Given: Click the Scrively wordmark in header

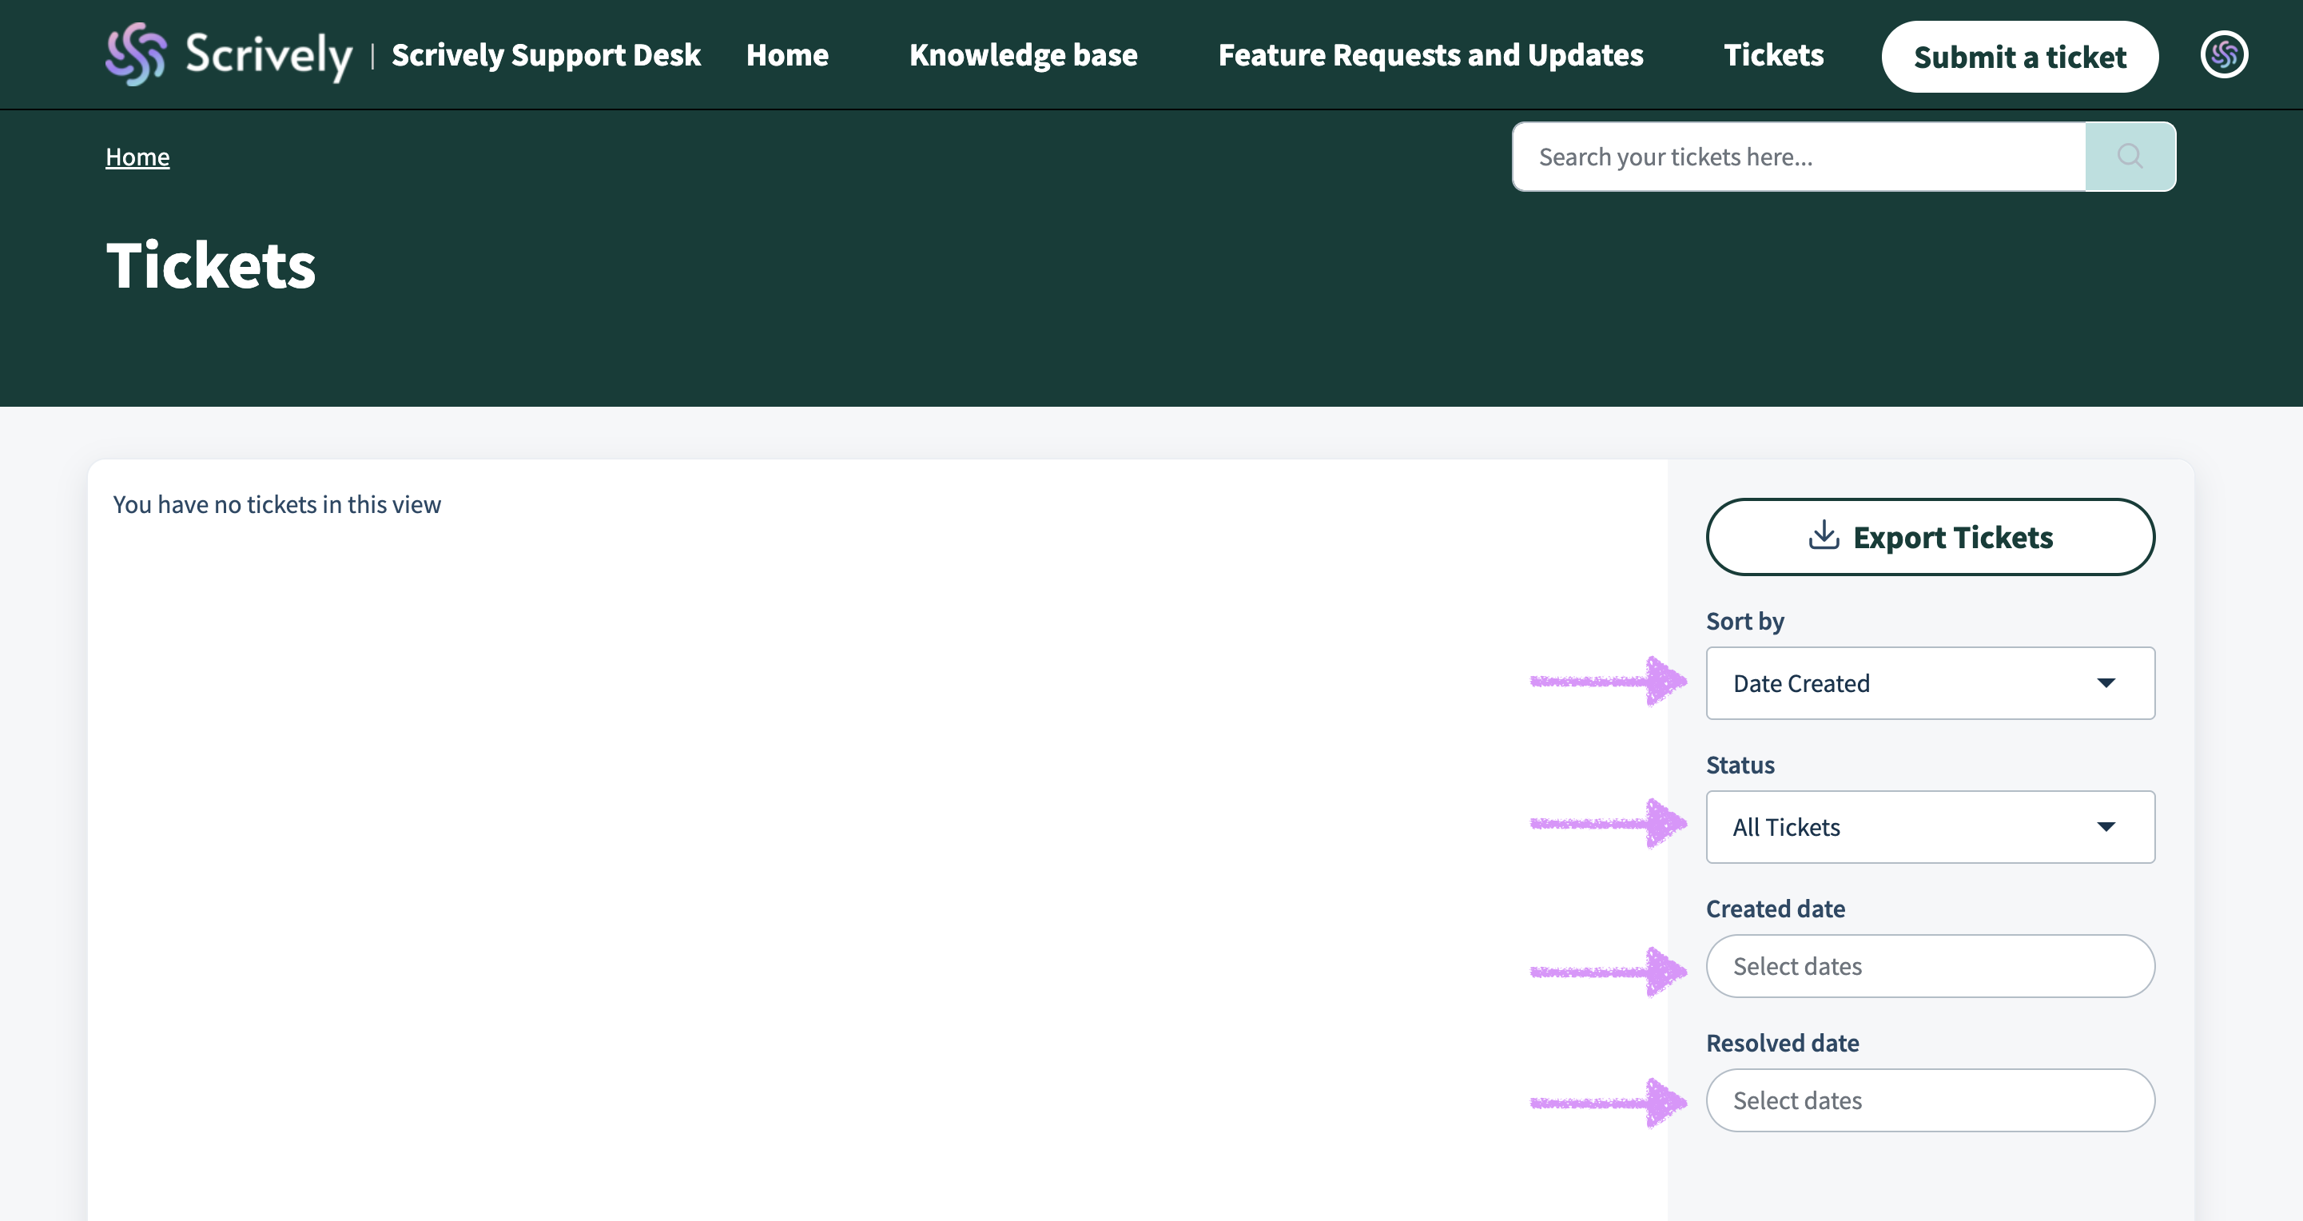Looking at the screenshot, I should pos(268,55).
